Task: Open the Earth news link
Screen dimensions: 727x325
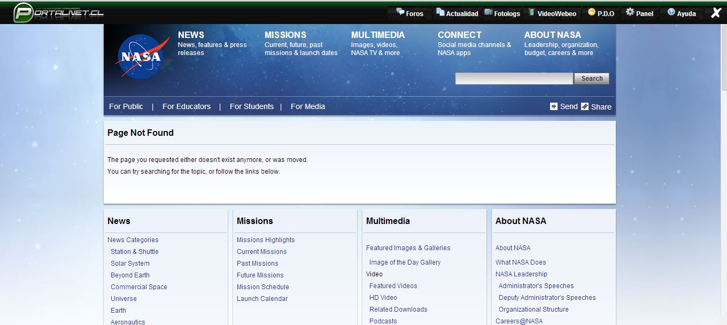Action: pos(118,311)
